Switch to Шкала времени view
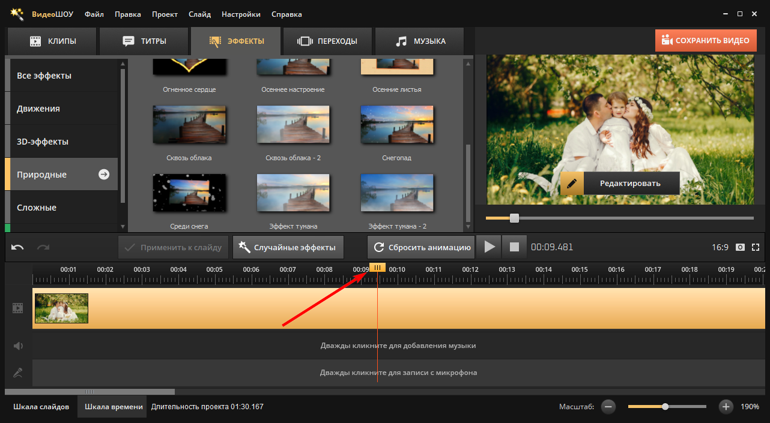 coord(114,407)
